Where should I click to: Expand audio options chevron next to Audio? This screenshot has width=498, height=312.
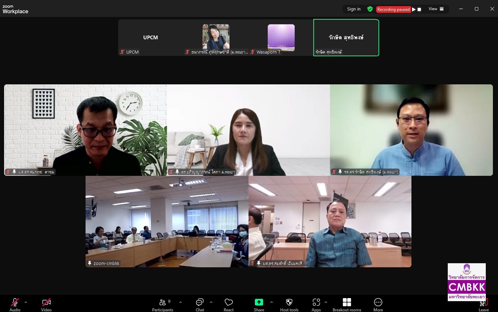click(x=26, y=302)
